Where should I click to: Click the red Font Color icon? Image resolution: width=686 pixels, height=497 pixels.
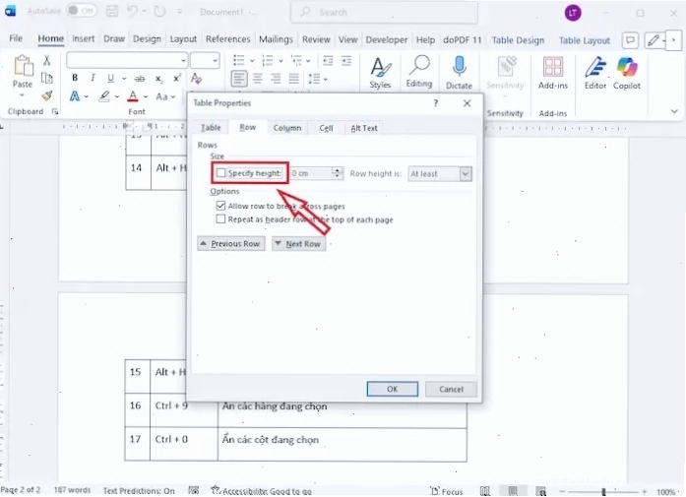pos(133,96)
